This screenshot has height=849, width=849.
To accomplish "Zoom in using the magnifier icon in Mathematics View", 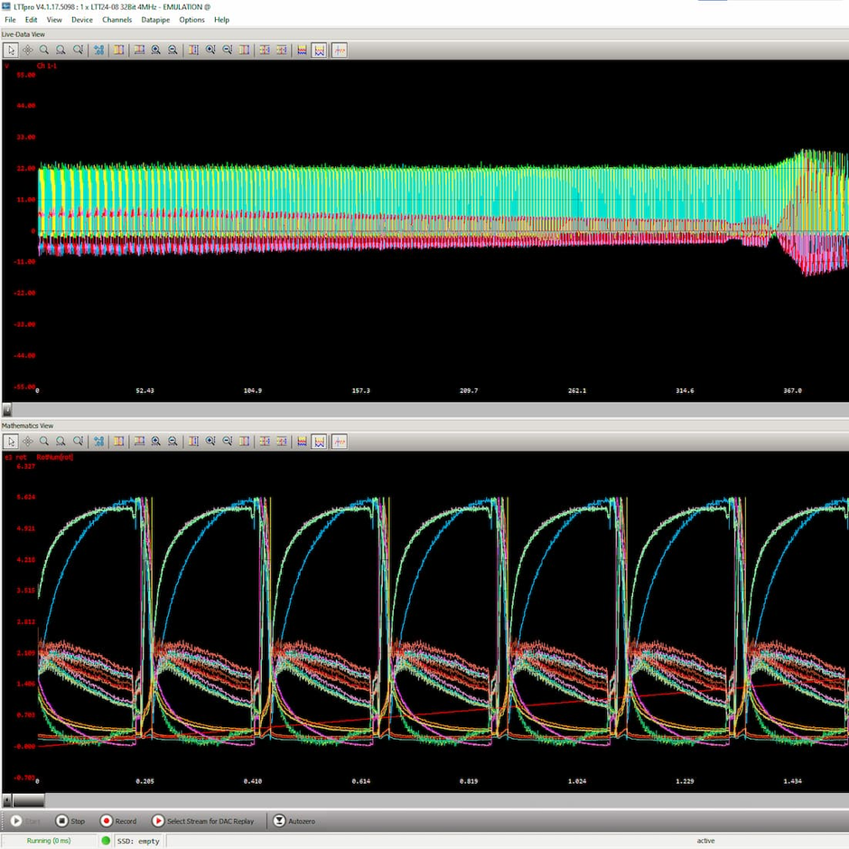I will point(43,441).
